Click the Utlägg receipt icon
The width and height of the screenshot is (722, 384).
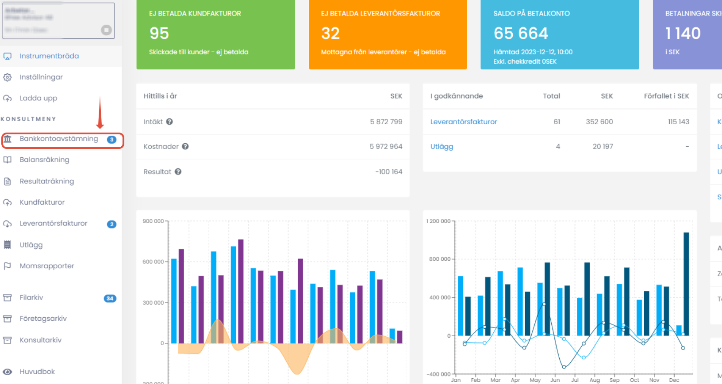8,245
